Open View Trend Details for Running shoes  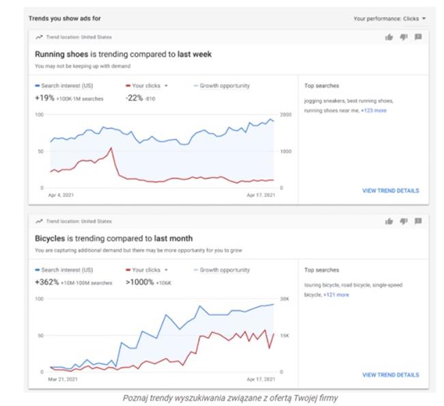(390, 191)
